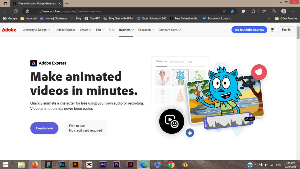Image resolution: width=300 pixels, height=169 pixels.
Task: Open the Adobe apps grid icon
Action: click(x=272, y=30)
